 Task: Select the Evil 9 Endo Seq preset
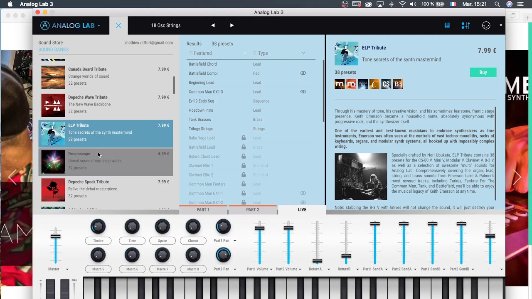251,101
